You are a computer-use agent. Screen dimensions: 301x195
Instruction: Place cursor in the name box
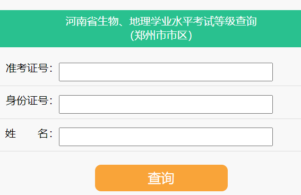coord(166,137)
